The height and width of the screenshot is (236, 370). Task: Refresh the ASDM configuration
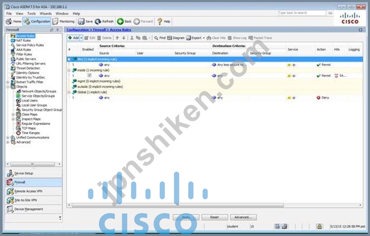[104, 21]
